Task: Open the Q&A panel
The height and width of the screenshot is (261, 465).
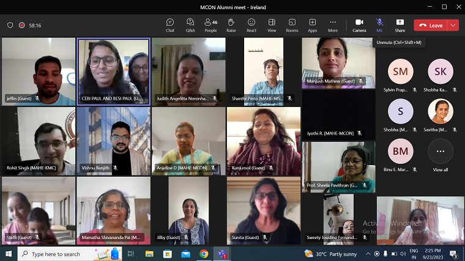Action: [x=190, y=24]
